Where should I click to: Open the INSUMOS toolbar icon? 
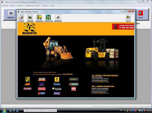point(30,17)
